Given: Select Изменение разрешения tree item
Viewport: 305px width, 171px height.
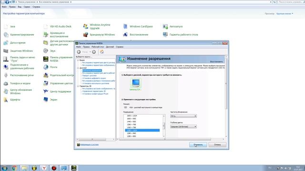Looking at the screenshot, I should [92, 71].
